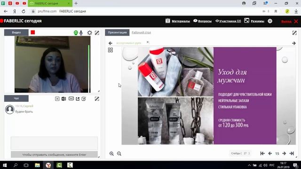Open Windows taskbar search

16,165
